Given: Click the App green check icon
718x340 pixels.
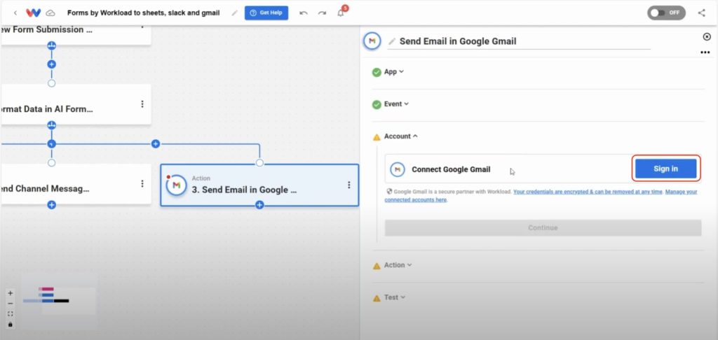Looking at the screenshot, I should click(377, 72).
